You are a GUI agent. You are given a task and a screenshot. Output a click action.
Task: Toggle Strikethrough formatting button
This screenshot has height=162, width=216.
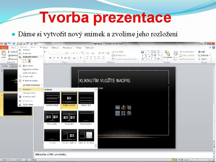pyautogui.click(x=65, y=58)
